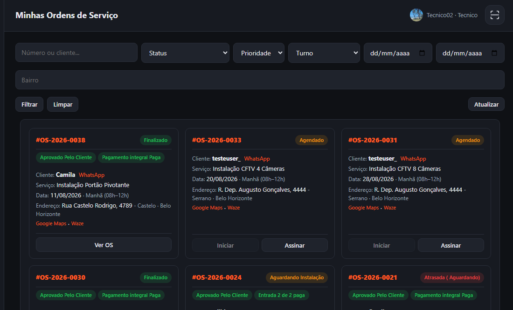
Task: Open Ver OS for order OS-2026-0038
Action: tap(104, 245)
